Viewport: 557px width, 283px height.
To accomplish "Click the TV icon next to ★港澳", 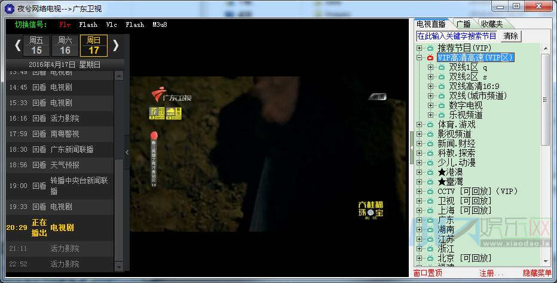I will tap(430, 172).
